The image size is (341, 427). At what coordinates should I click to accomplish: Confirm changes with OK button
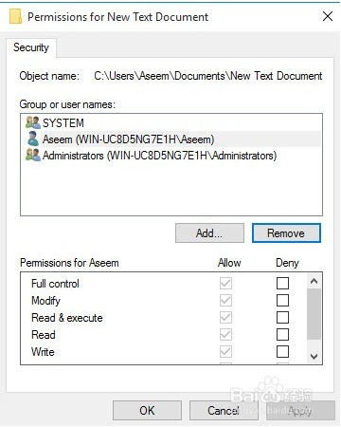tap(147, 410)
